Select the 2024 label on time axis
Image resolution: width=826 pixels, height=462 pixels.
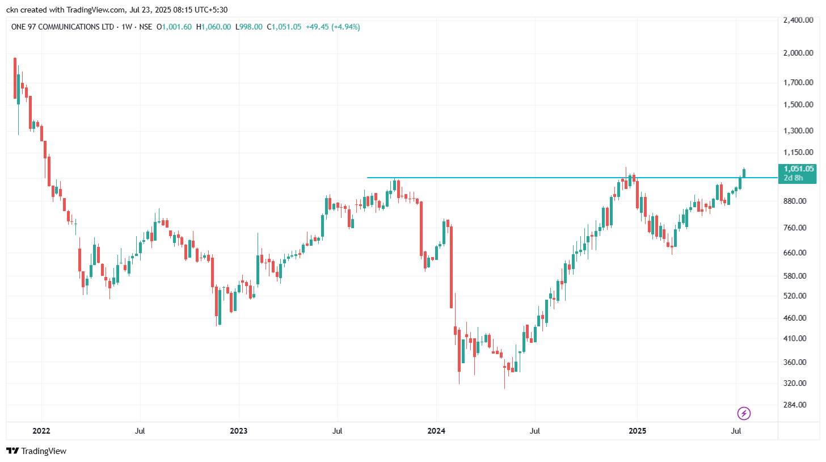(x=436, y=431)
